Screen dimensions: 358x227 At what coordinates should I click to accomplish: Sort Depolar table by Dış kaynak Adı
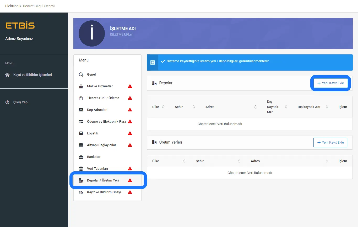coord(327,107)
